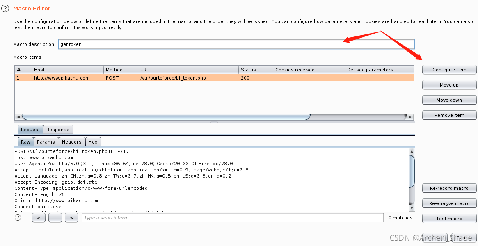This screenshot has height=246, width=478.
Task: Re-record the macro
Action: 449,188
